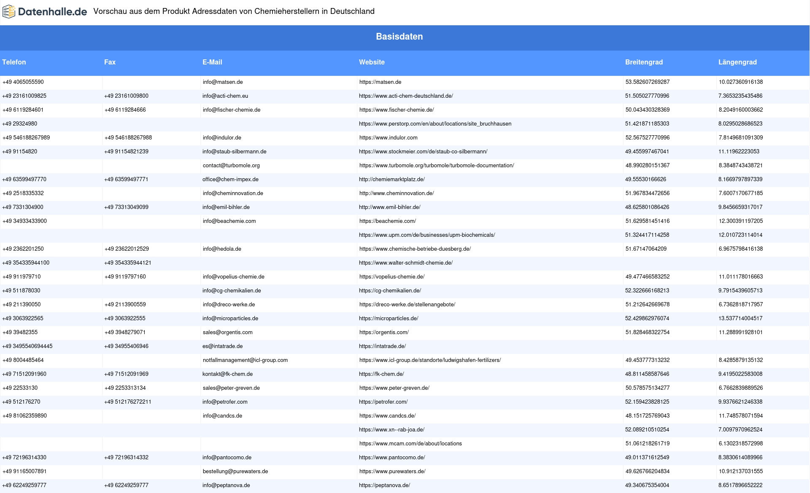Open the pantocomo.de website link
The height and width of the screenshot is (493, 810).
click(x=392, y=458)
